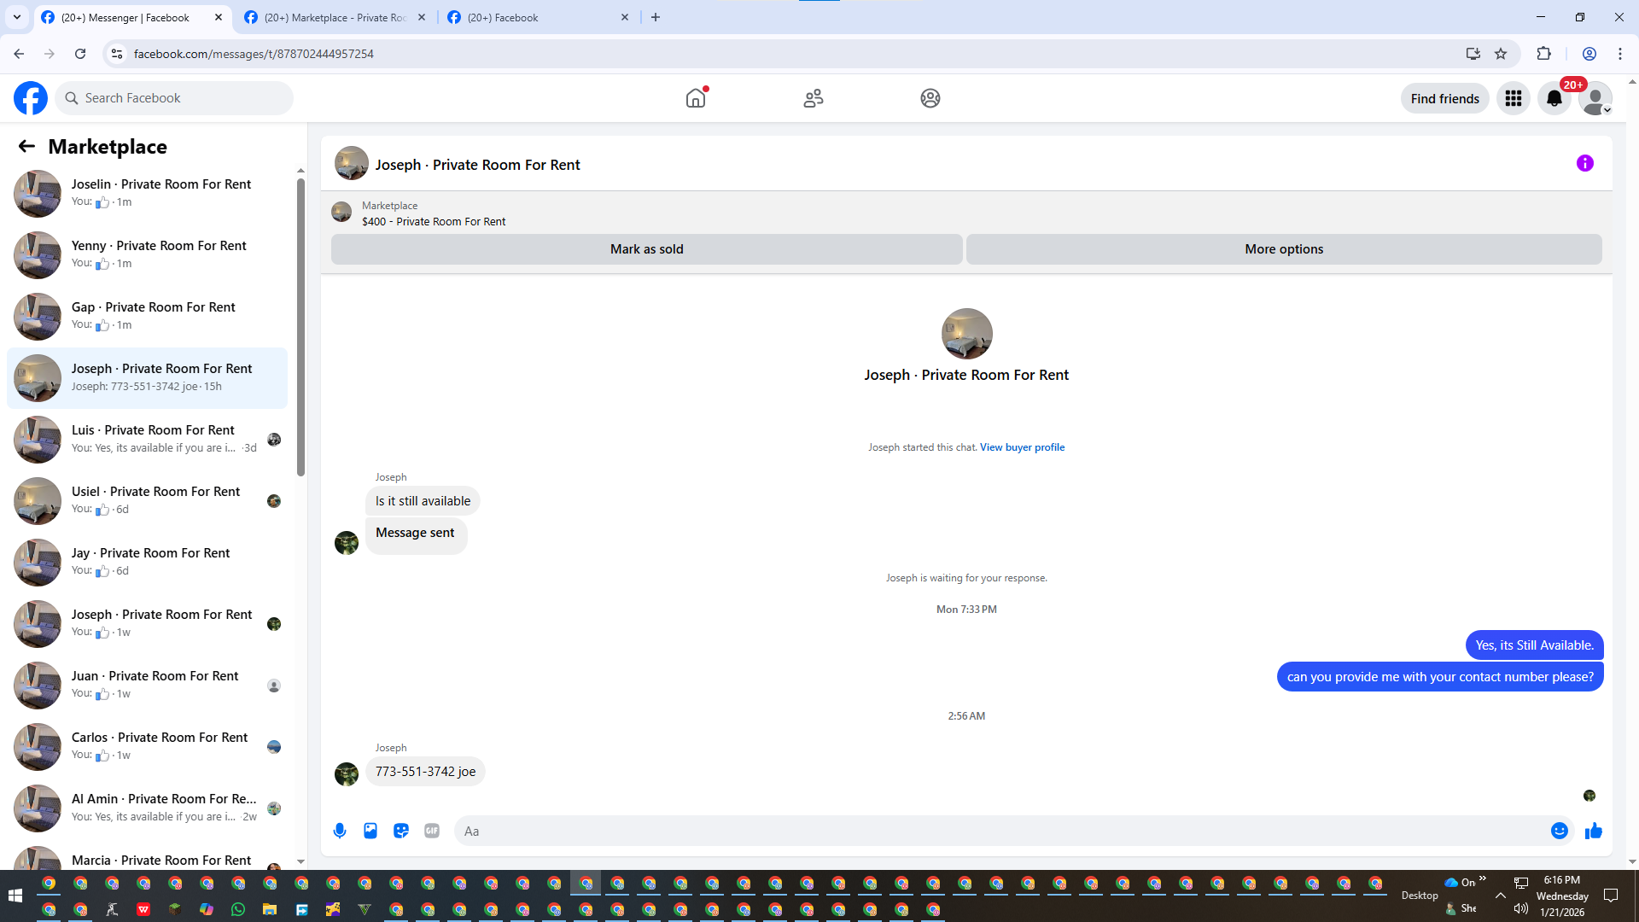Open Chrome tab search dropdown arrow
This screenshot has height=922, width=1639.
point(16,17)
